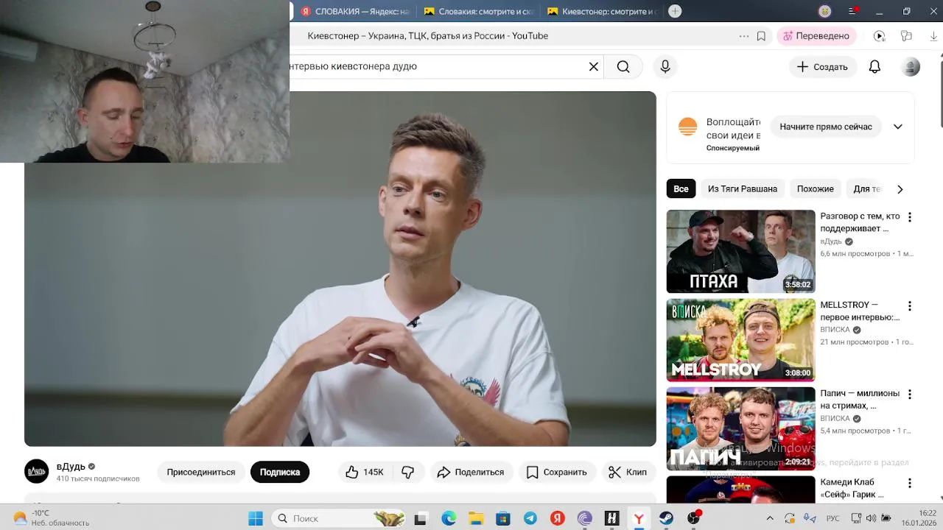
Task: Switch to the Киевстонер: смотрите tab
Action: (x=602, y=11)
